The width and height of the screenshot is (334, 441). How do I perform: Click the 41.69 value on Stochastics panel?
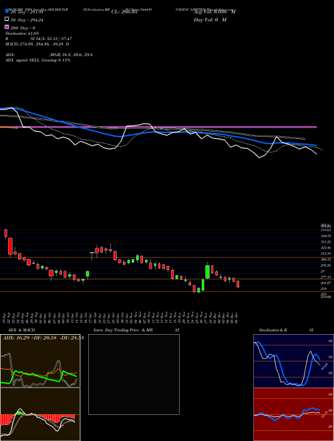325,367
